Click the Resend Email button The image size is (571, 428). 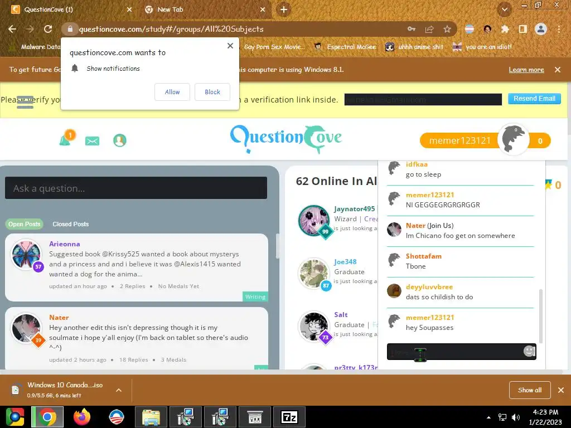pos(534,99)
